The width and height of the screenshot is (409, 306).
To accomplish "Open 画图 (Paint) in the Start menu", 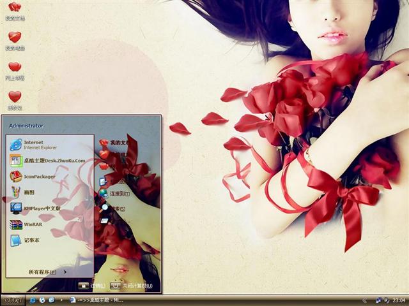I will tap(50, 193).
